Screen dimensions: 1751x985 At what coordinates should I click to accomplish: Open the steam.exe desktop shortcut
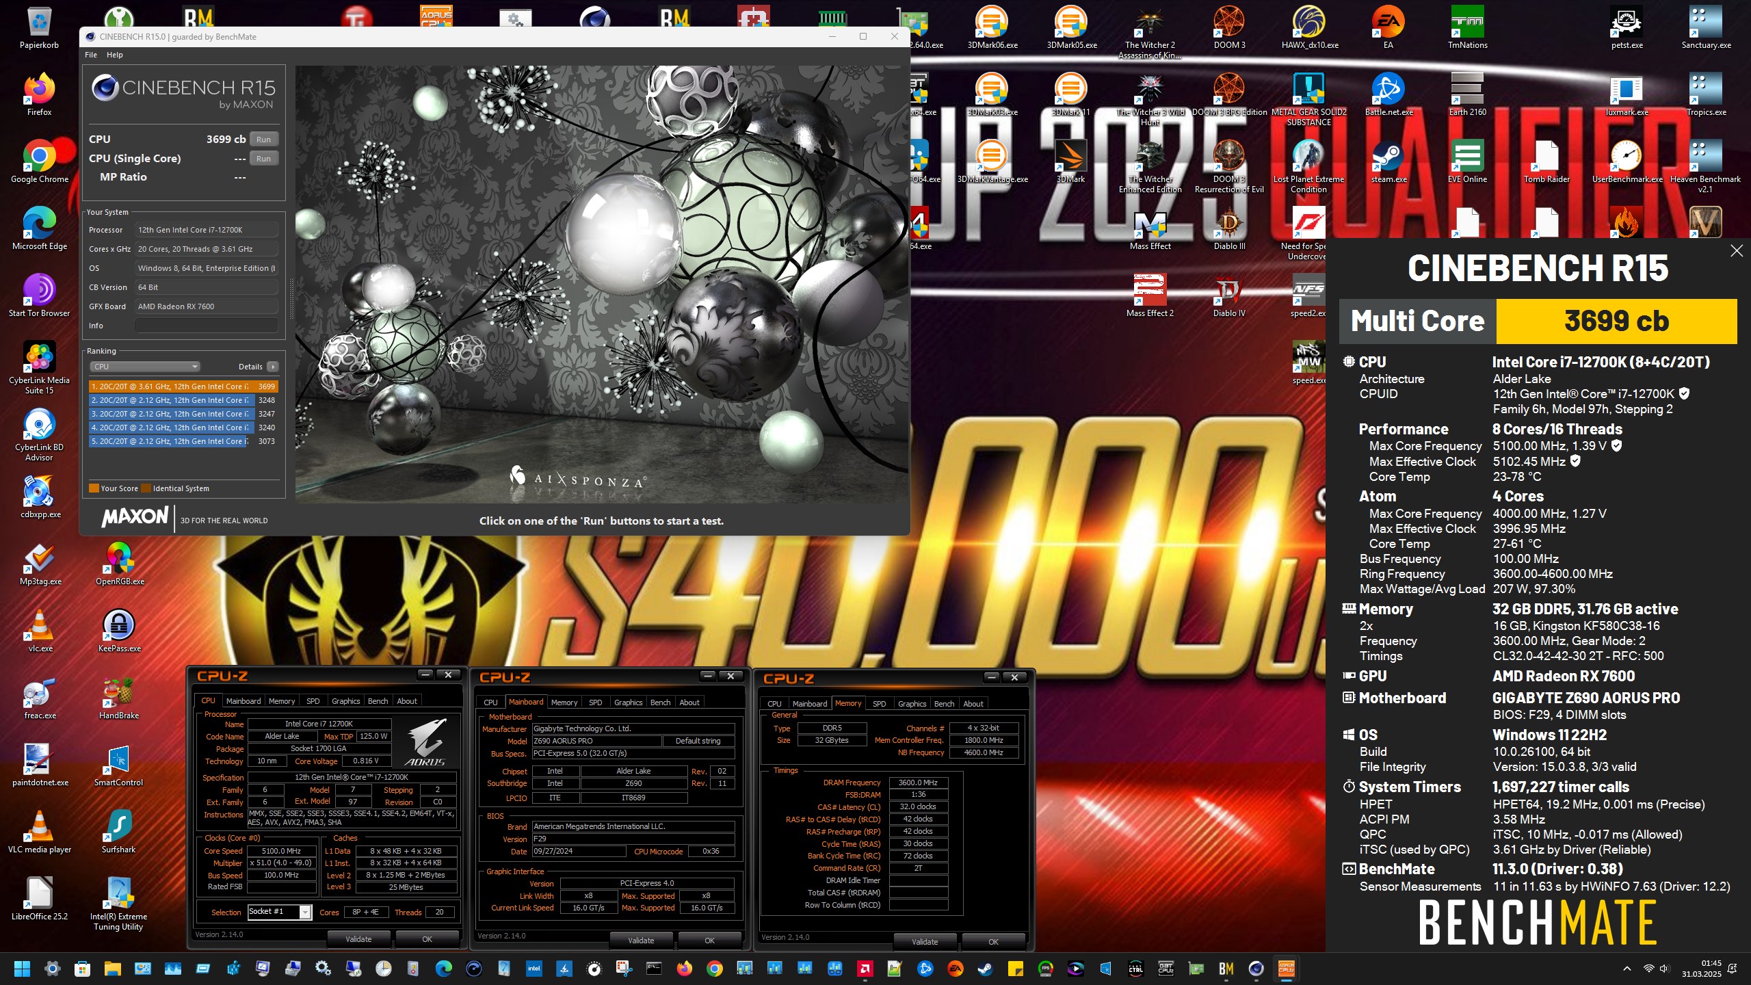point(1388,162)
